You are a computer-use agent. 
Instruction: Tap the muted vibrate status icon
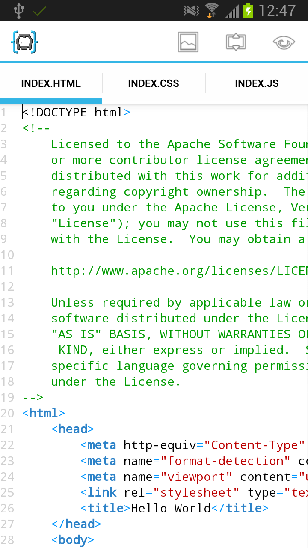click(191, 11)
